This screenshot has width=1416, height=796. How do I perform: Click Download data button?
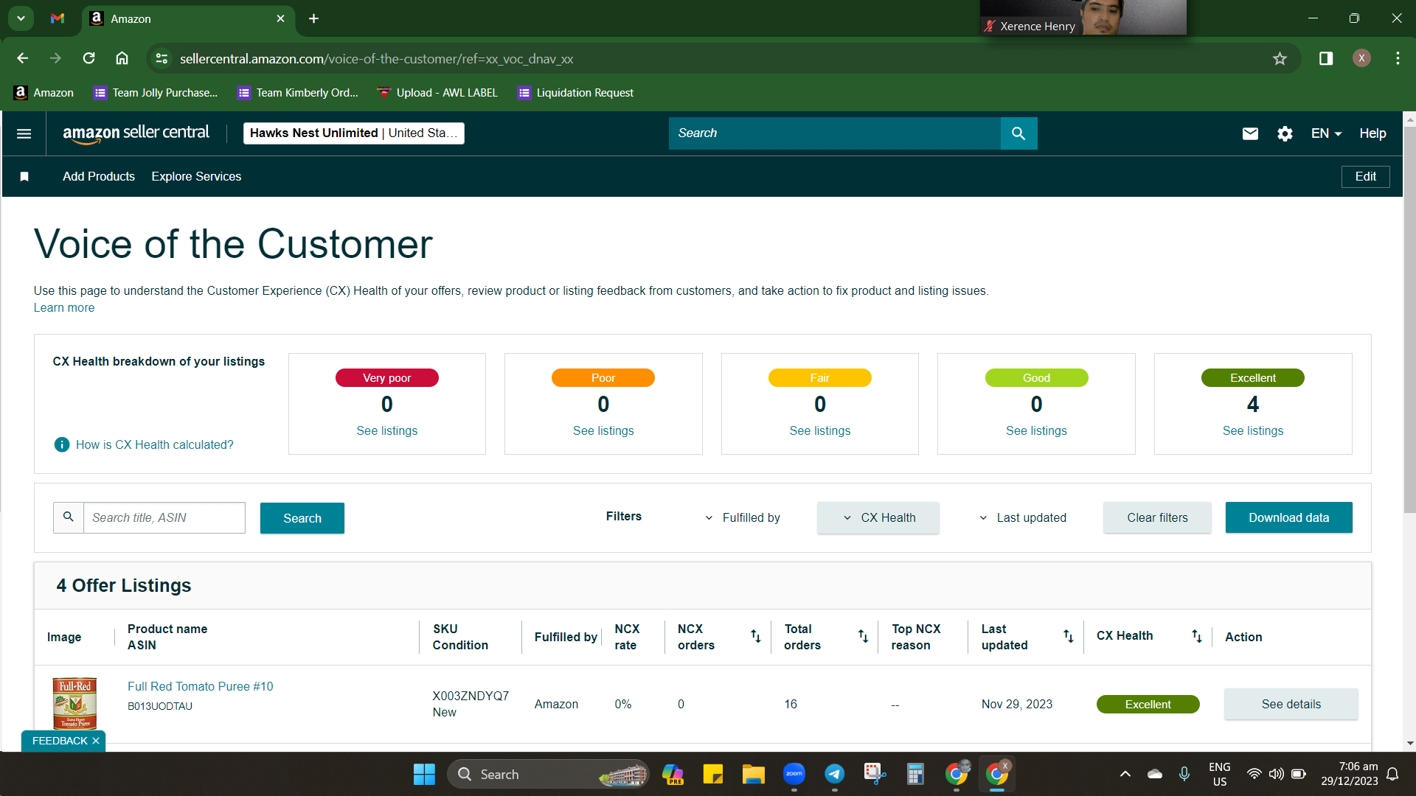coord(1288,517)
